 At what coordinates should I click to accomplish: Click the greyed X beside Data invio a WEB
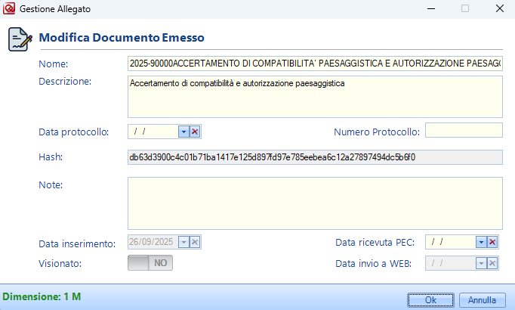pyautogui.click(x=492, y=262)
